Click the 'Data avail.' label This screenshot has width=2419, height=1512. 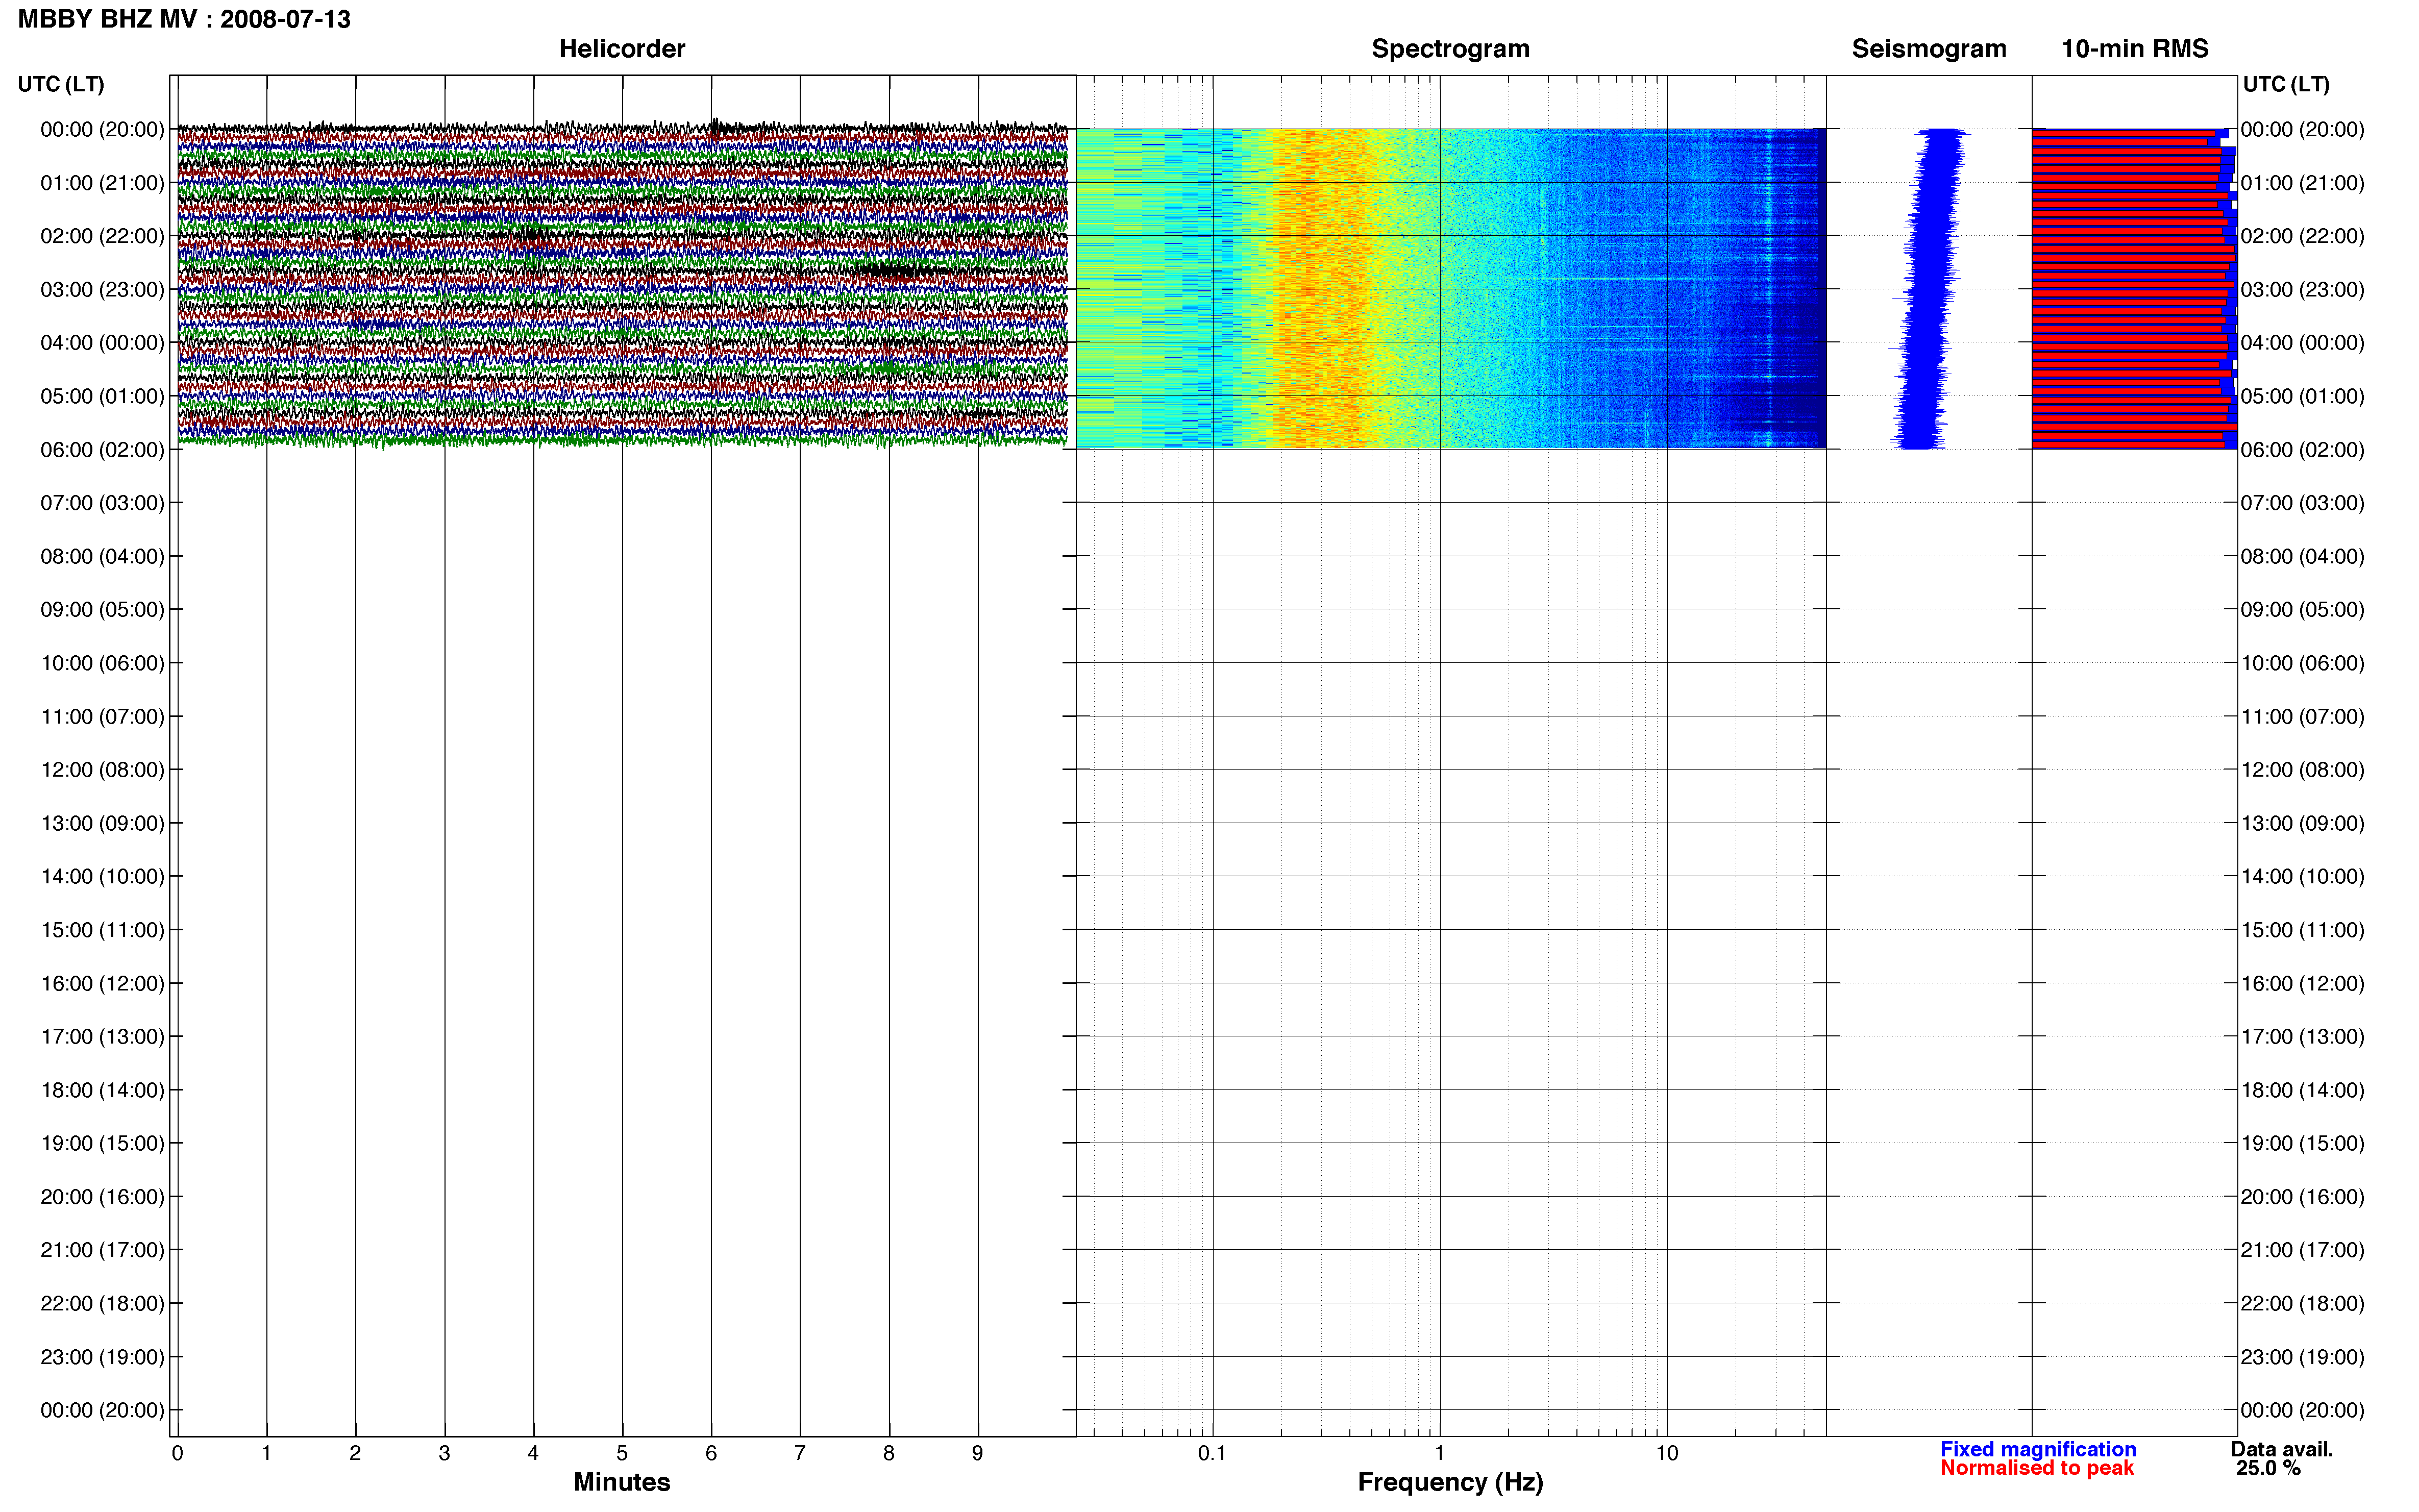2281,1449
